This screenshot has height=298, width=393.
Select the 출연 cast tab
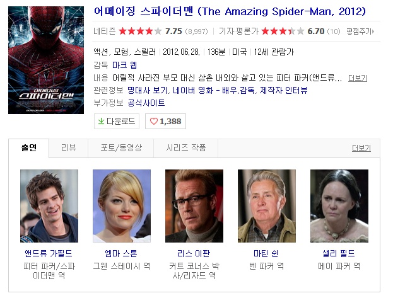29,148
